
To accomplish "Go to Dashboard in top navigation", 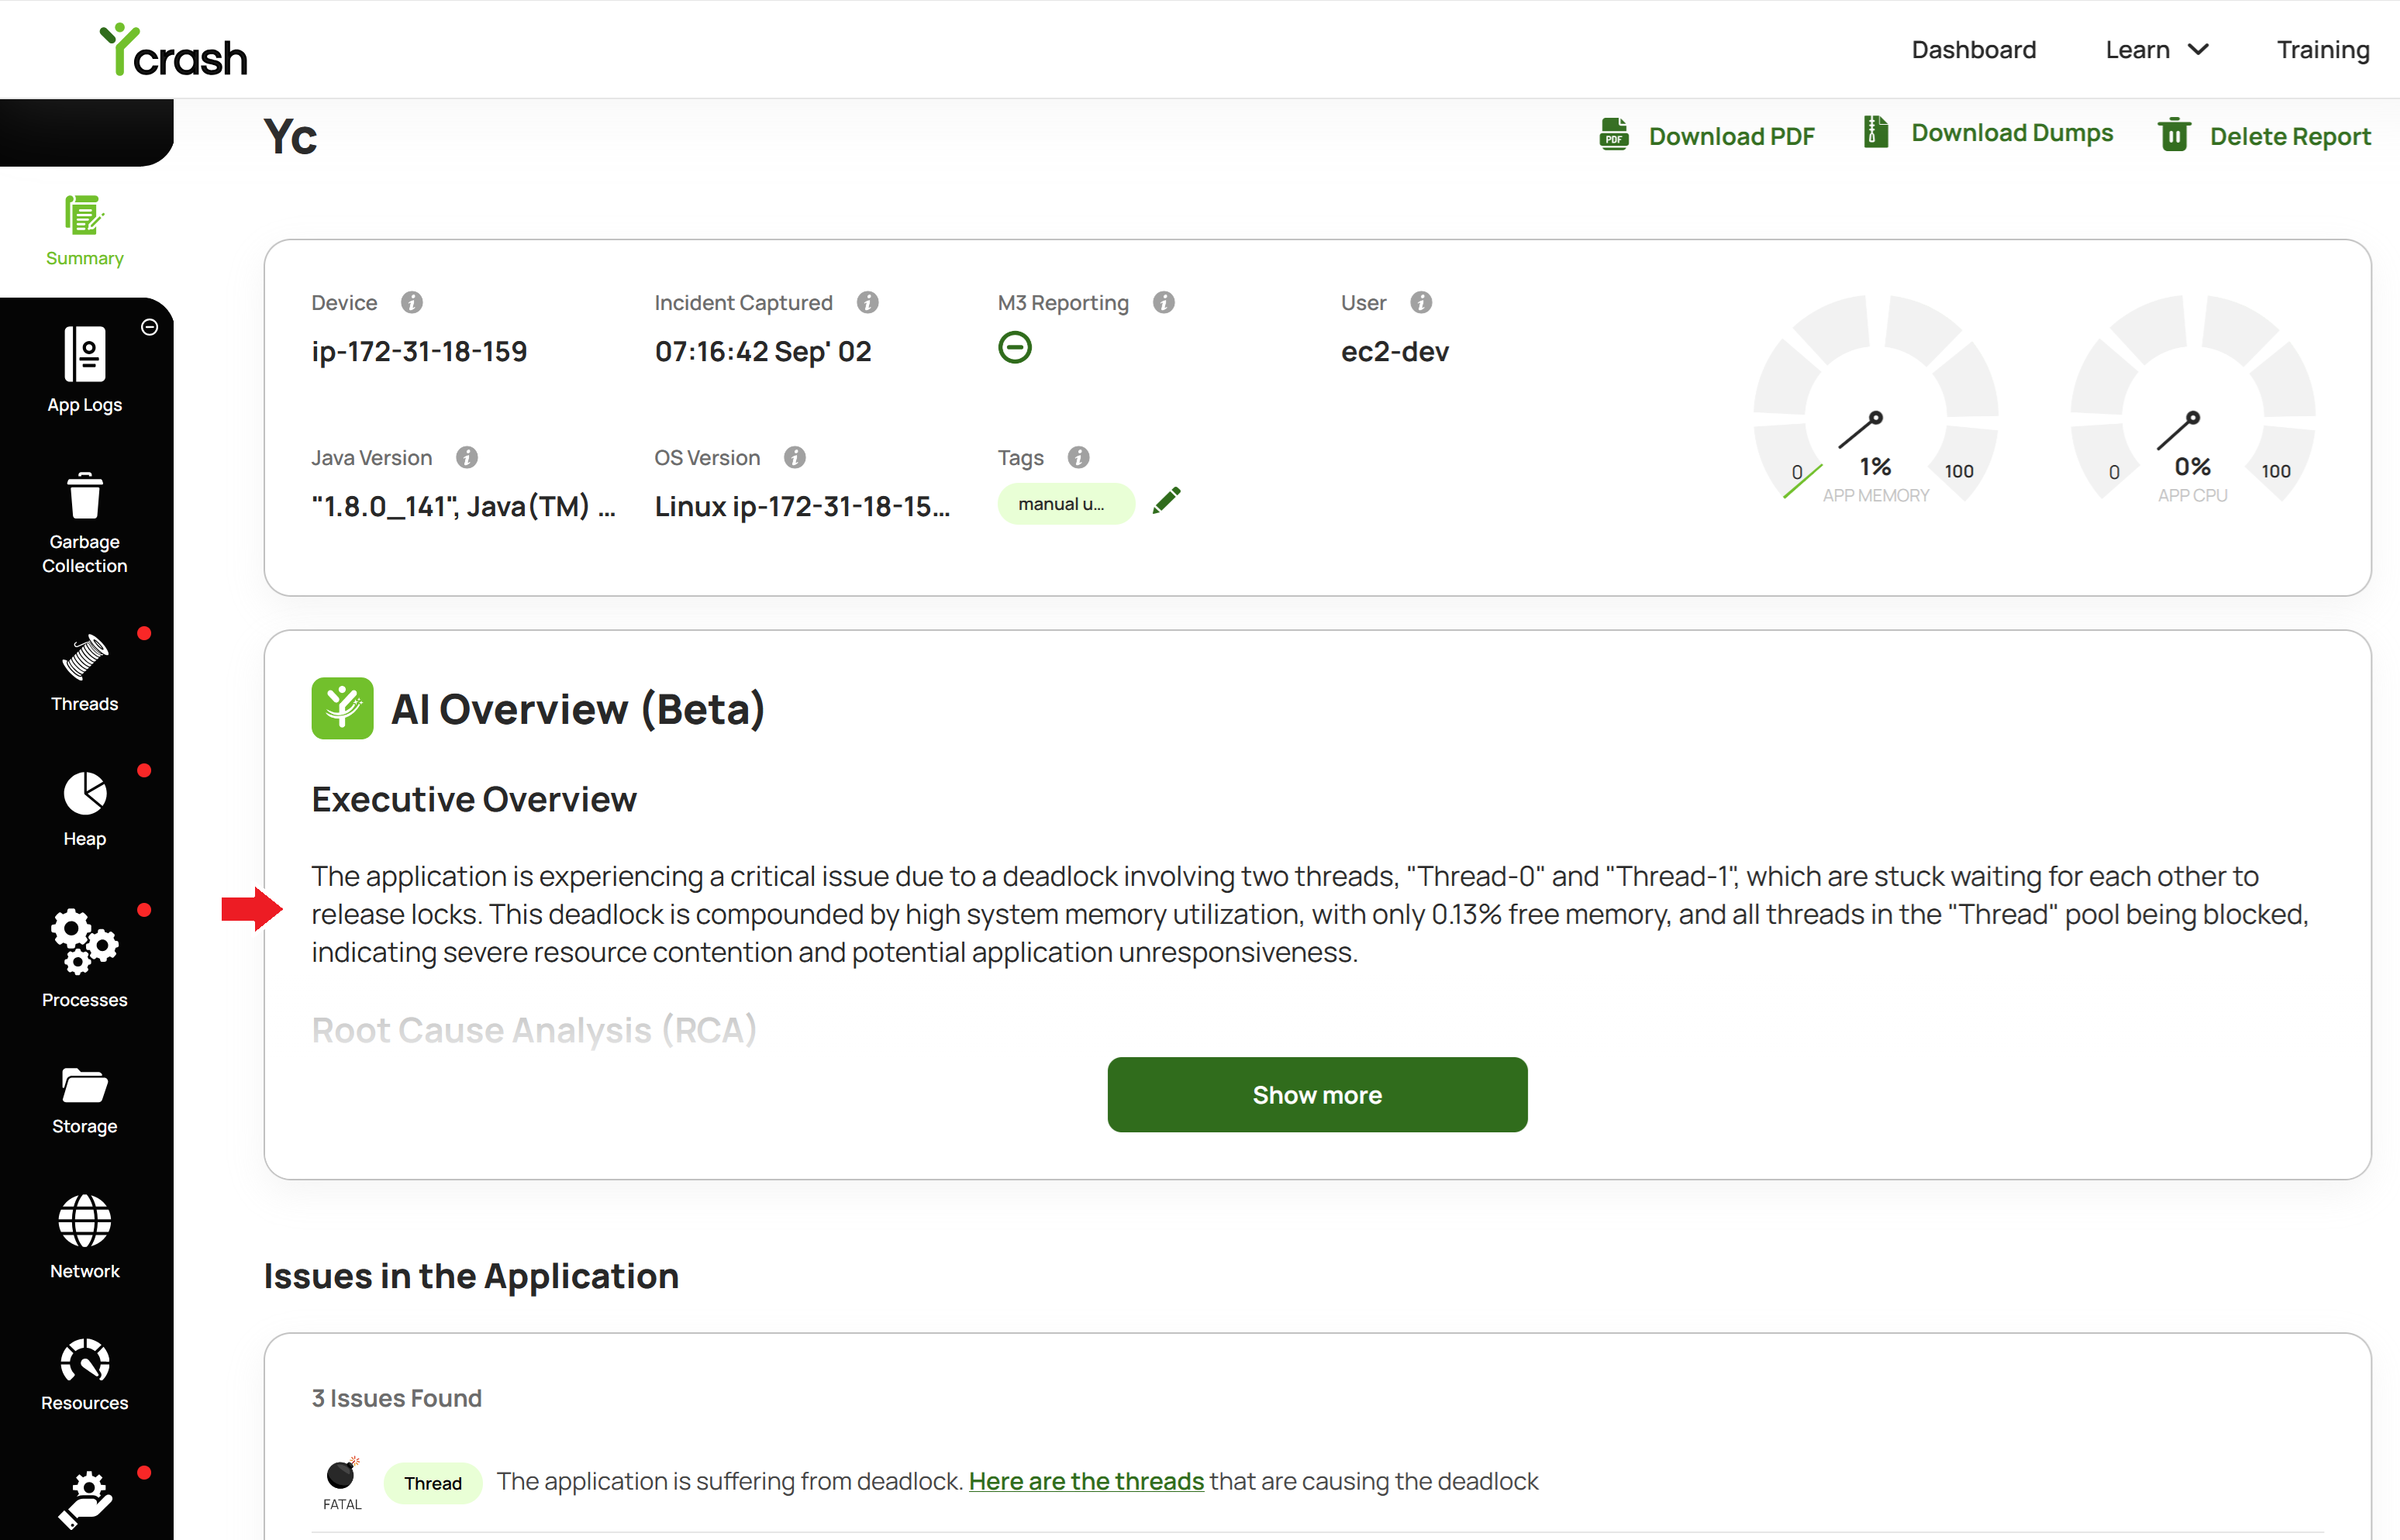I will point(1974,50).
